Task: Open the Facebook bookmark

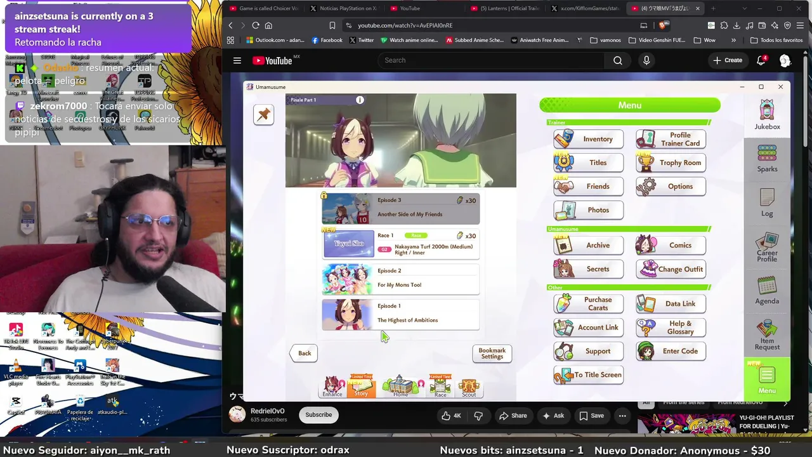Action: pos(327,40)
